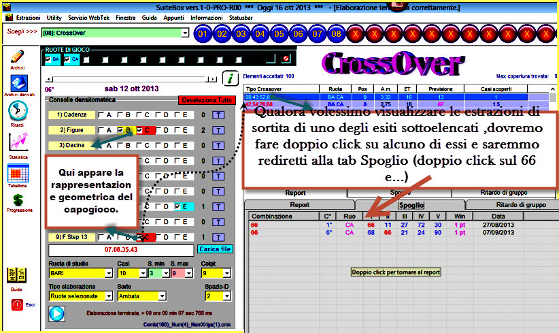Viewport: 559px width, 333px height.
Task: Check Cadenze option A
Action: click(101, 115)
